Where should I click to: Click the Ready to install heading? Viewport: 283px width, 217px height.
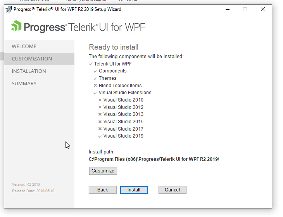point(114,47)
